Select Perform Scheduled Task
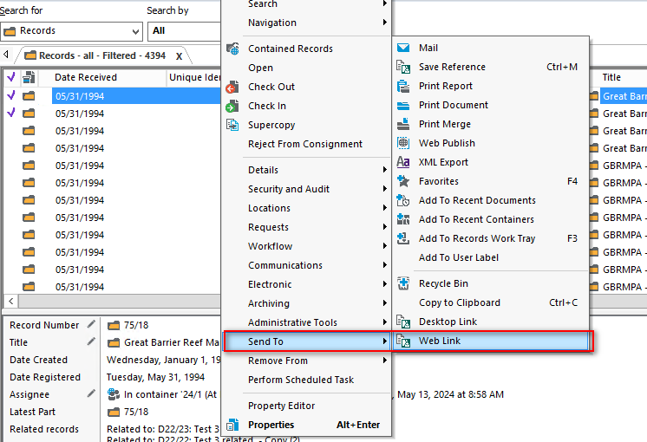 [306, 380]
